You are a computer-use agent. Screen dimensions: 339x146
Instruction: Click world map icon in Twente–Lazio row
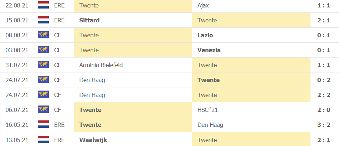pos(43,35)
